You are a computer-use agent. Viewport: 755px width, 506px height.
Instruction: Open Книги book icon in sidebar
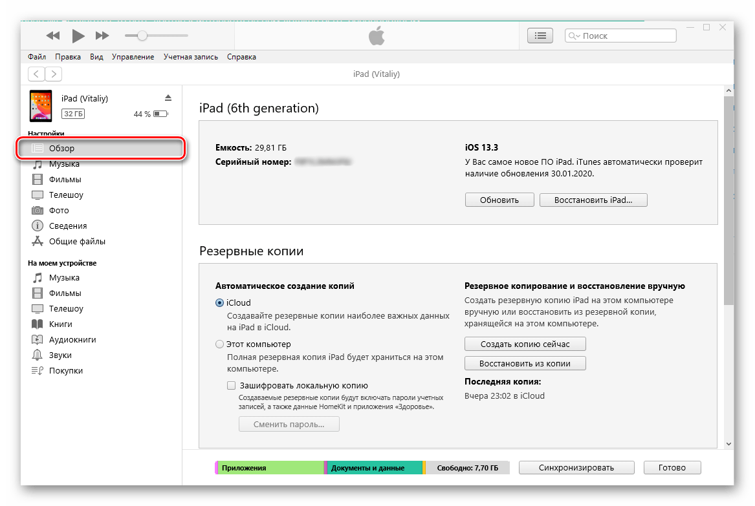38,324
